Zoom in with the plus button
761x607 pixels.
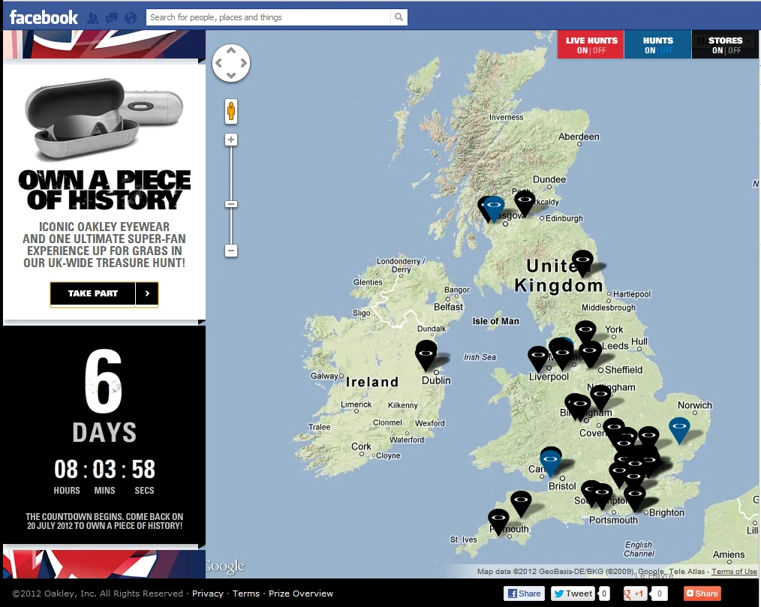point(231,140)
